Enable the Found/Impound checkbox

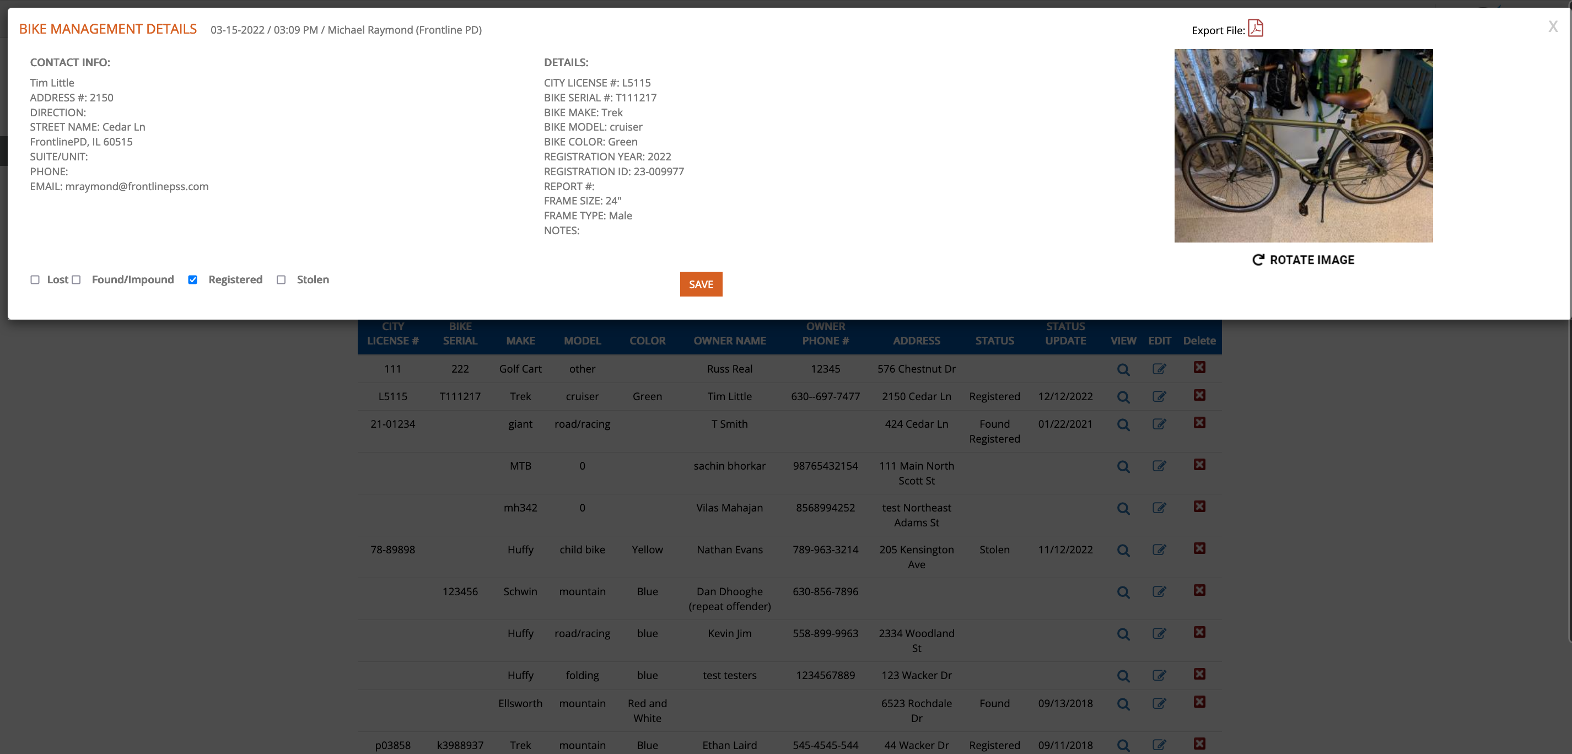[x=76, y=279]
